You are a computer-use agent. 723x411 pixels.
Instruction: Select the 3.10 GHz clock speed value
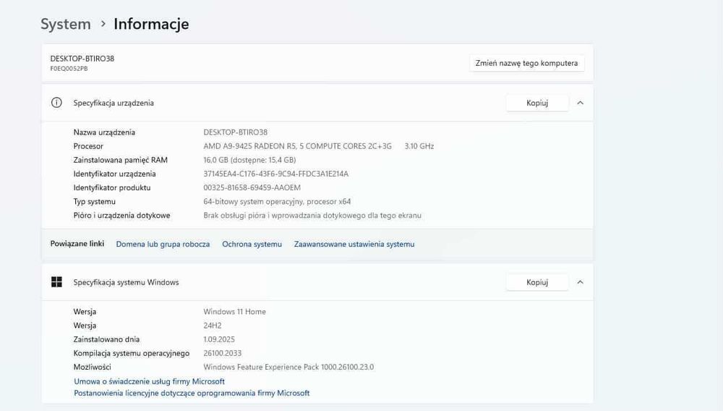pos(419,146)
